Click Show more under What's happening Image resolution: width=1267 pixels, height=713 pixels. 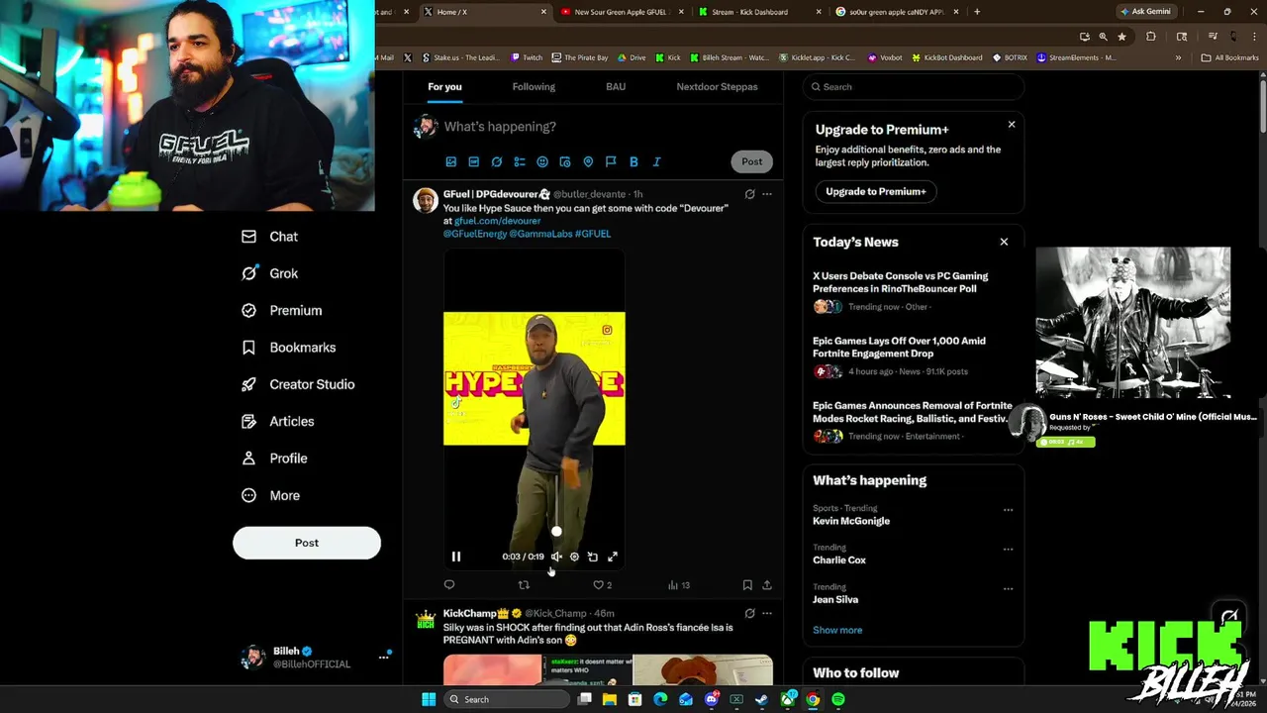click(x=837, y=630)
